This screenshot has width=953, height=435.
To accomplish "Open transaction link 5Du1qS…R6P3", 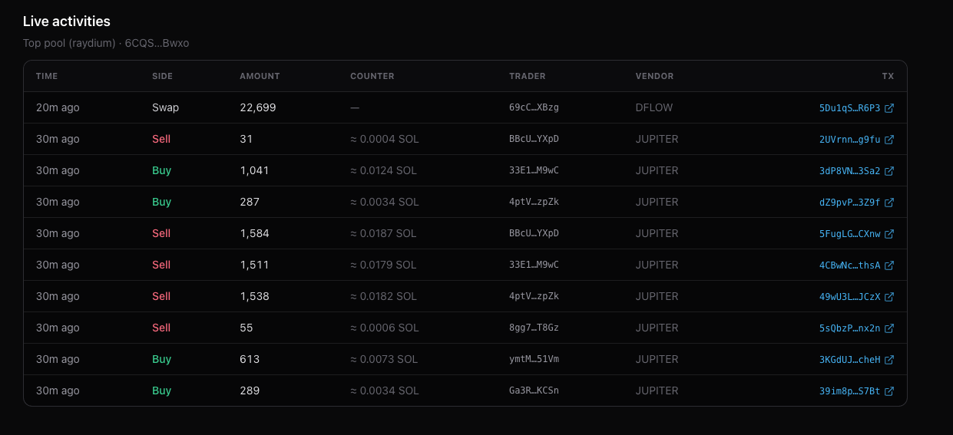I will click(849, 108).
